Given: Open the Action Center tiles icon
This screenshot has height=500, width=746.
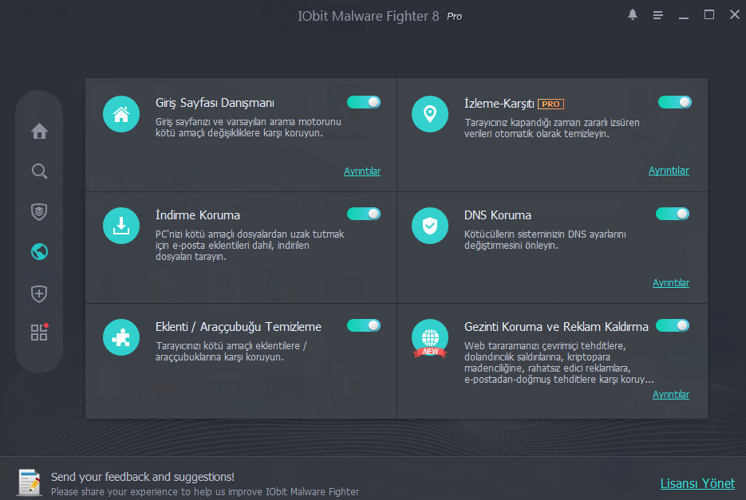Looking at the screenshot, I should pyautogui.click(x=39, y=332).
